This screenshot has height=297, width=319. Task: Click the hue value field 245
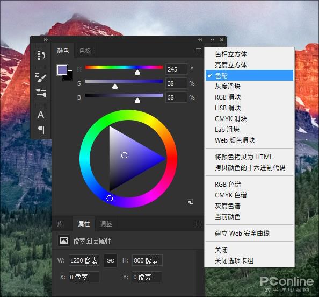pos(176,69)
